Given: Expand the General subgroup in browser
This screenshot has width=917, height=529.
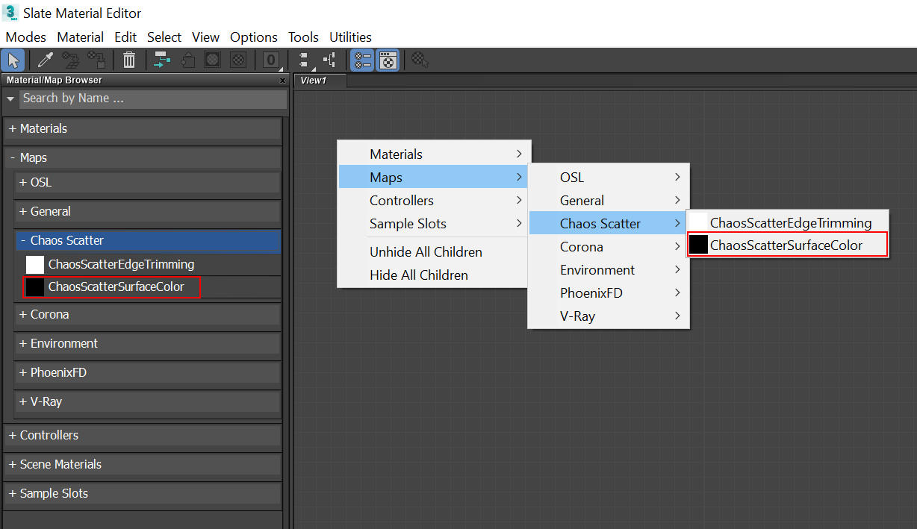Looking at the screenshot, I should click(x=147, y=211).
